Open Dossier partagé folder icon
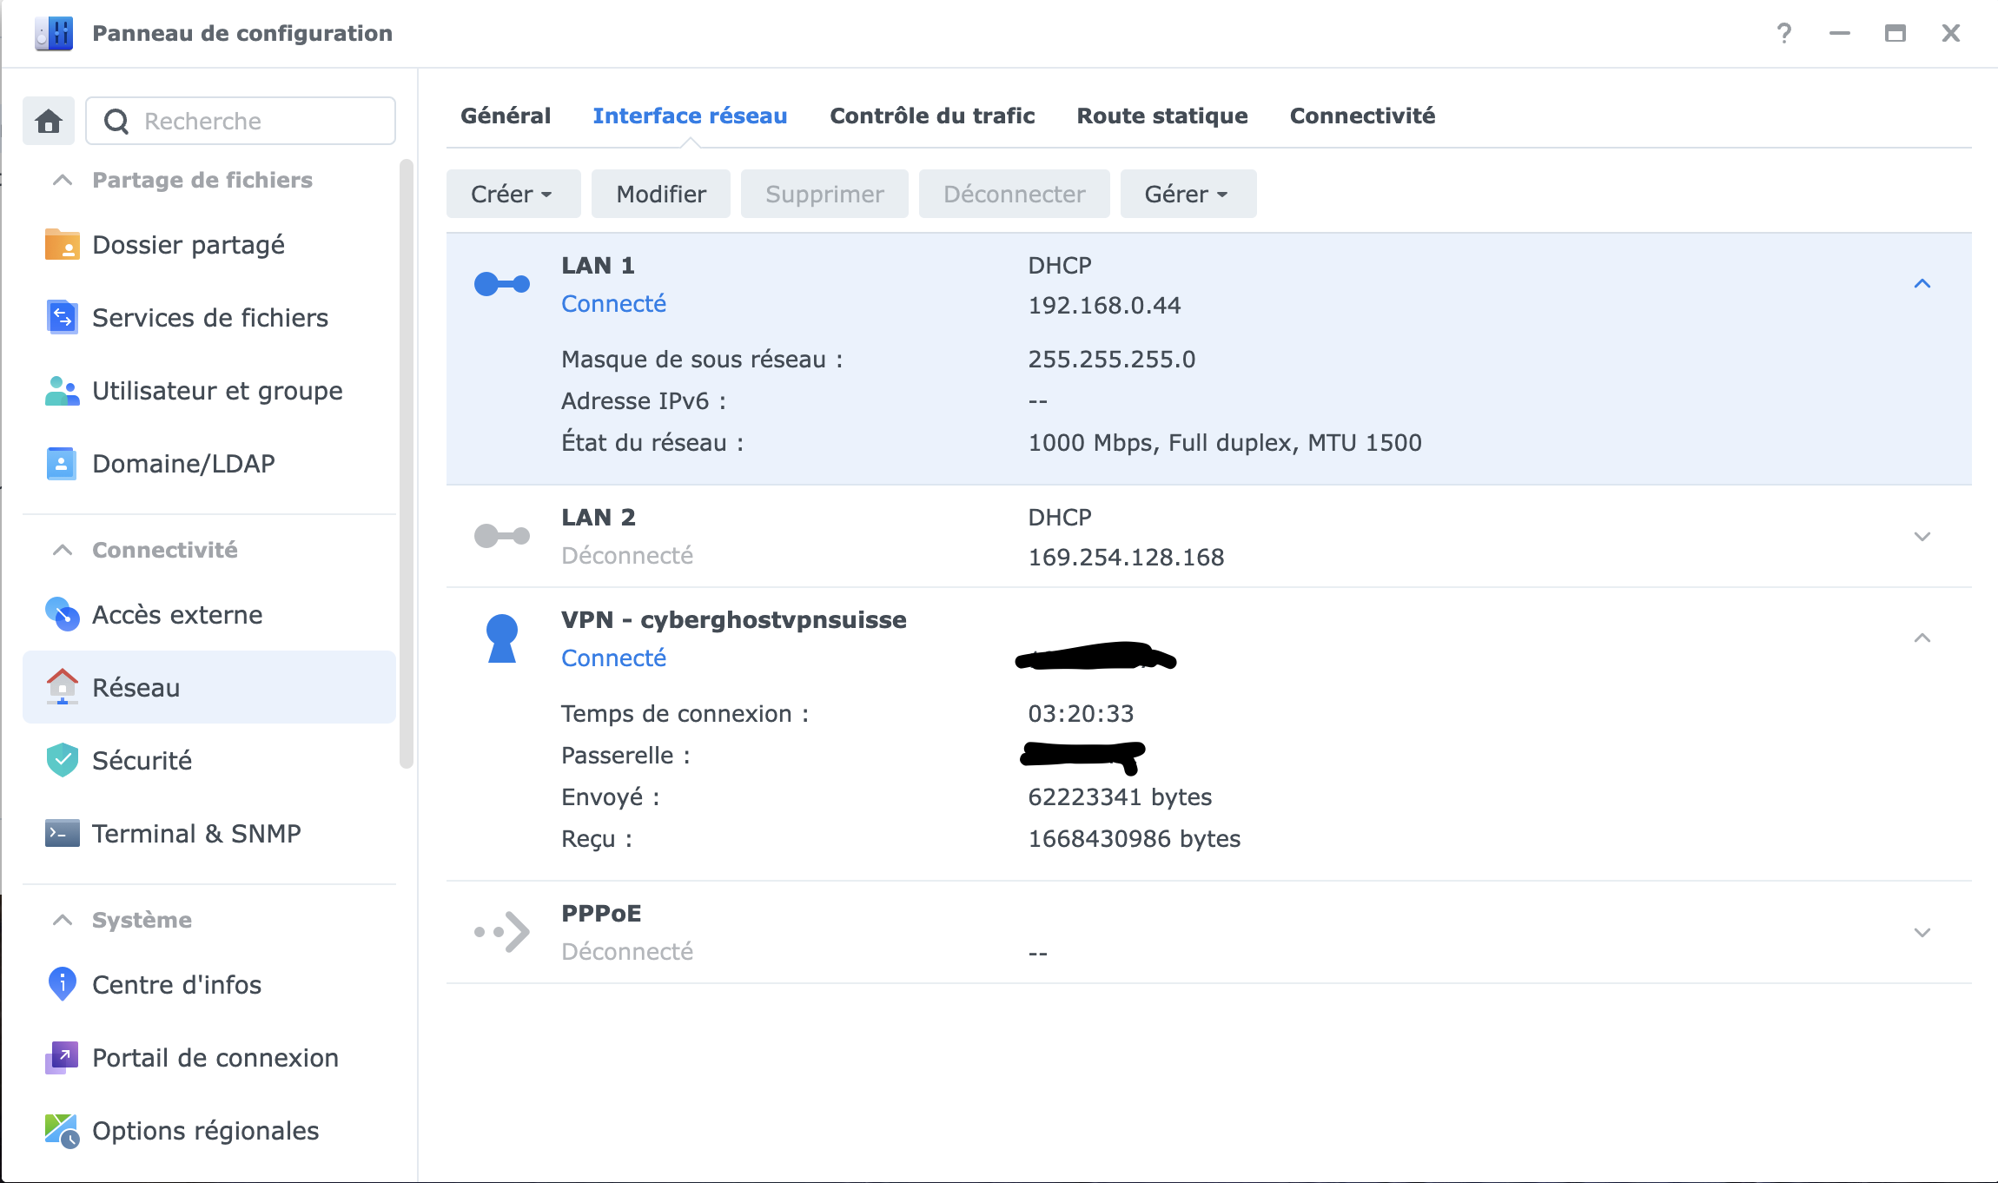1998x1183 pixels. [x=62, y=245]
